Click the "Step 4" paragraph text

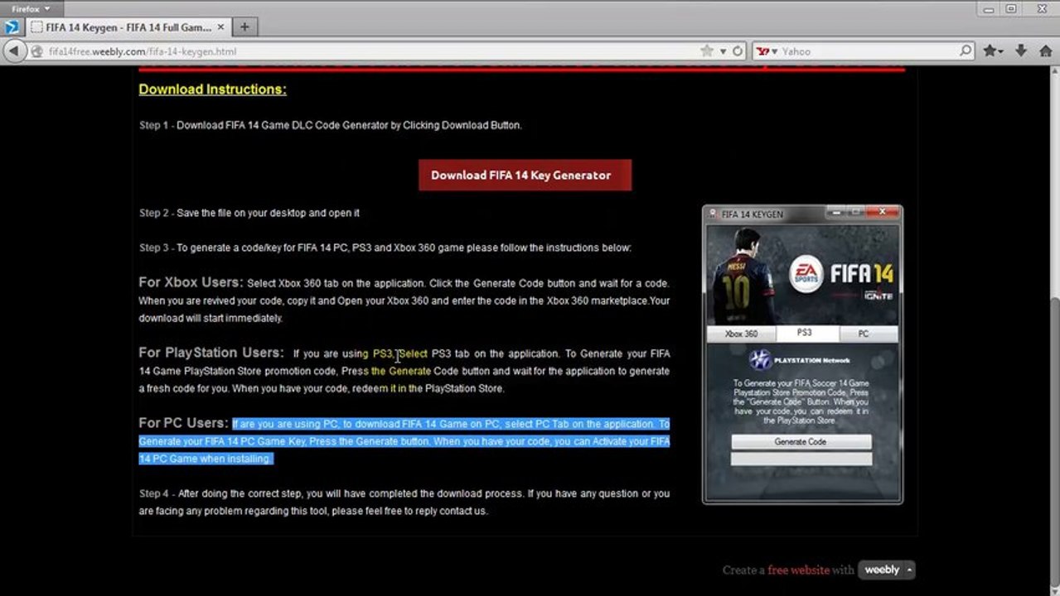(404, 502)
